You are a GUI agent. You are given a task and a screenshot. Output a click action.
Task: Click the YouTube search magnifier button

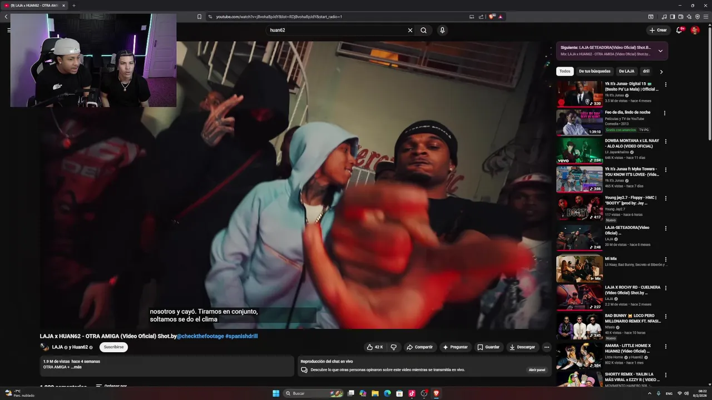pyautogui.click(x=423, y=30)
